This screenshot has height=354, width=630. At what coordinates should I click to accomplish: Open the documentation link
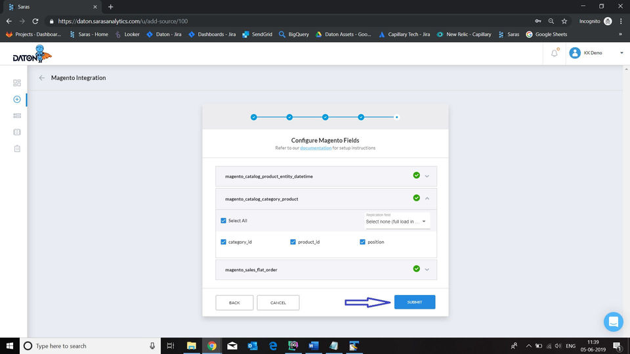(316, 148)
